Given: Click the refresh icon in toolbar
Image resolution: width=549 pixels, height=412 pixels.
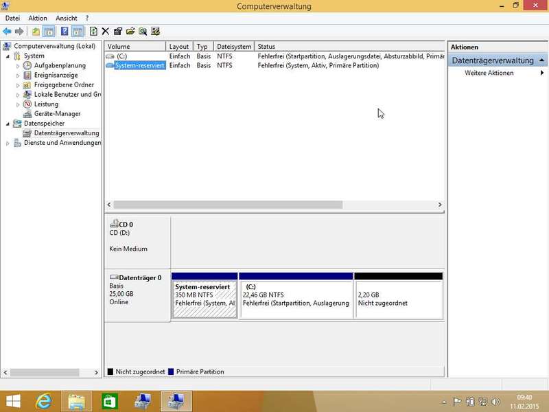Looking at the screenshot, I should coord(93,31).
